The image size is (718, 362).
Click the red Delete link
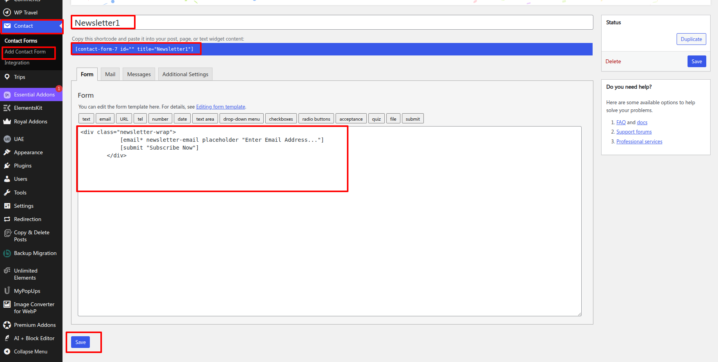pos(613,61)
